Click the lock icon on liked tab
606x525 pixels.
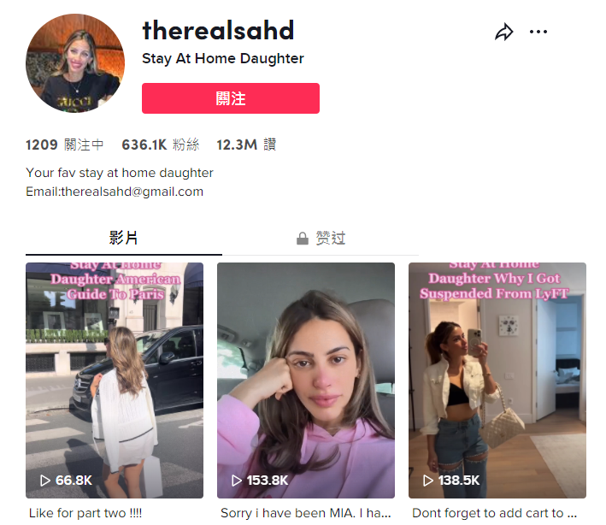[x=303, y=239]
